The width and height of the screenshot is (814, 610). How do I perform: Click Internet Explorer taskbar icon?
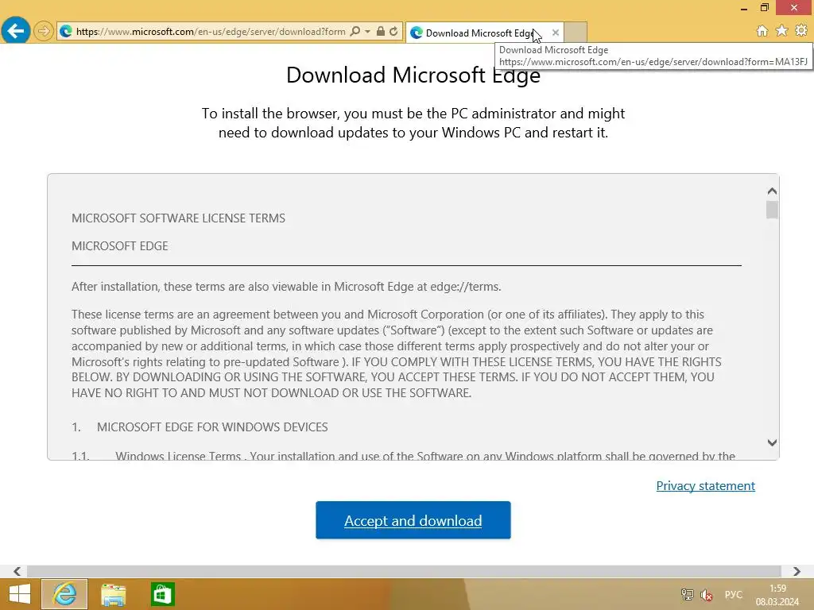(x=64, y=594)
